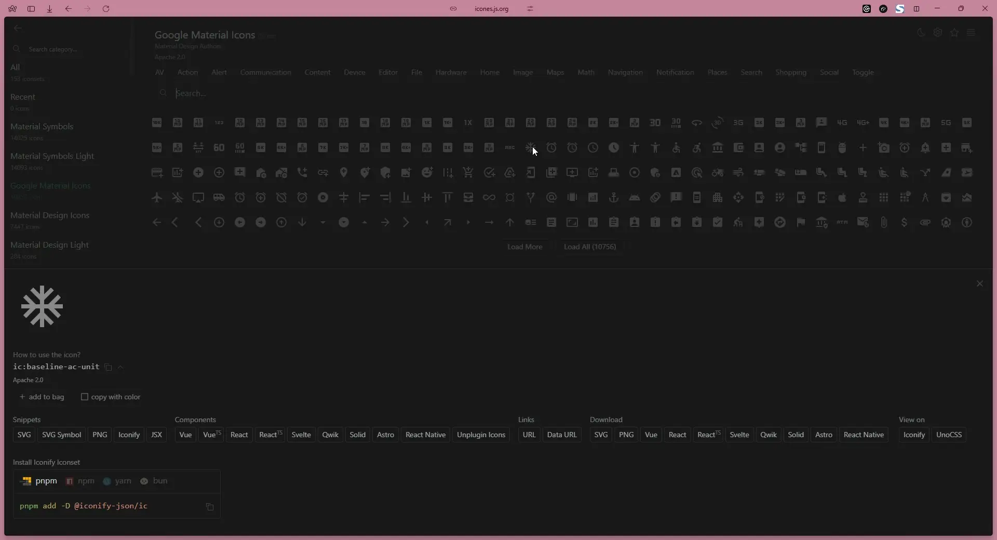Select the alternate email @ icon
This screenshot has height=540, width=997.
551,197
